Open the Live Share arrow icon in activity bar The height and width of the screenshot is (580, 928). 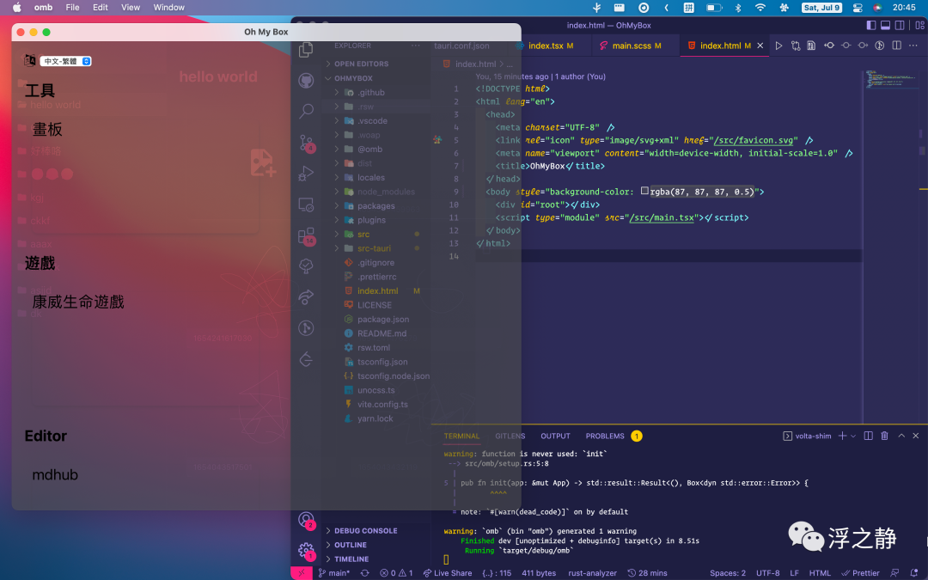coord(306,297)
